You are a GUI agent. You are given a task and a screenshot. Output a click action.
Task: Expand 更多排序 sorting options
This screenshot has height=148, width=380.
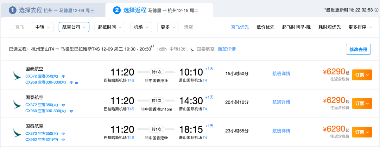360,27
